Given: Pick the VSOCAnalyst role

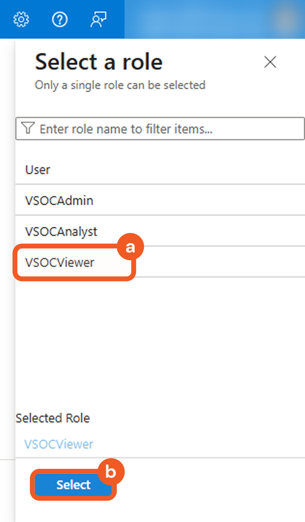Looking at the screenshot, I should point(61,232).
